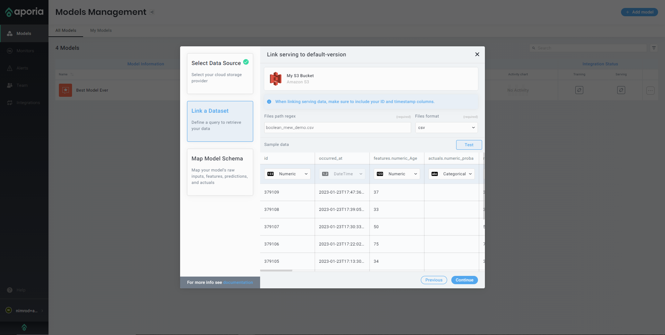The height and width of the screenshot is (335, 665).
Task: Select the Map Model Schema step
Action: (x=220, y=172)
